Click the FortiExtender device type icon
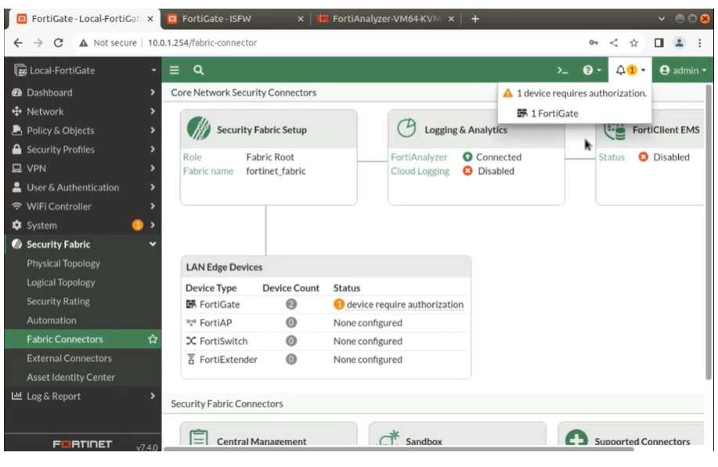 click(x=191, y=360)
